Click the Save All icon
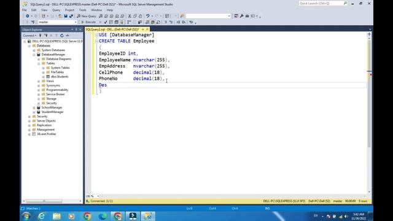The width and height of the screenshot is (393, 221). pos(71,16)
